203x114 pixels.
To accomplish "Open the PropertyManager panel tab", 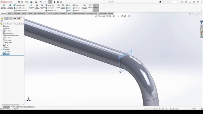I will [x=7, y=19].
